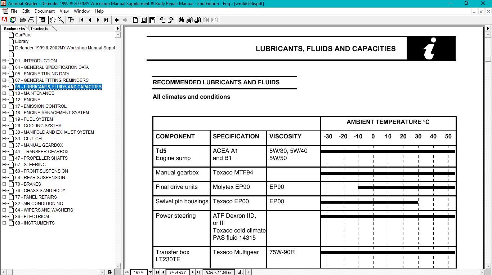Click status bar Previous Page arrow

tap(162, 272)
